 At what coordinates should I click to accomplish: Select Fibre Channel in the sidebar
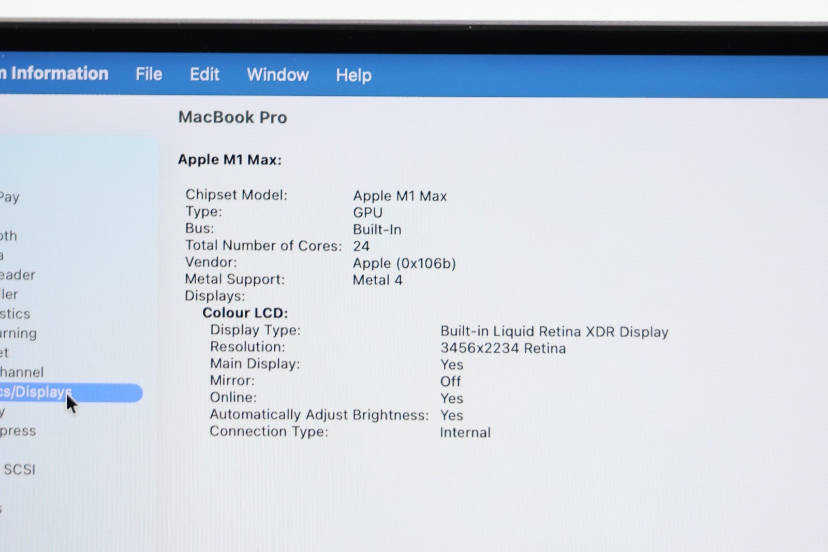[x=22, y=372]
